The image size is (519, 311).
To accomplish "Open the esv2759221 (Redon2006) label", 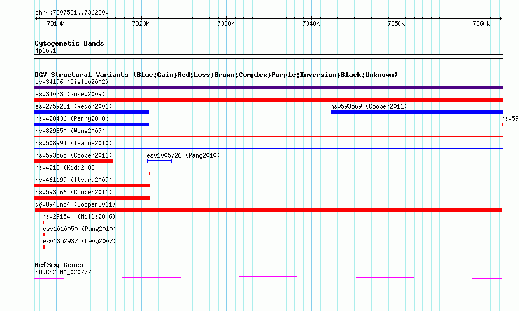I will (73, 106).
